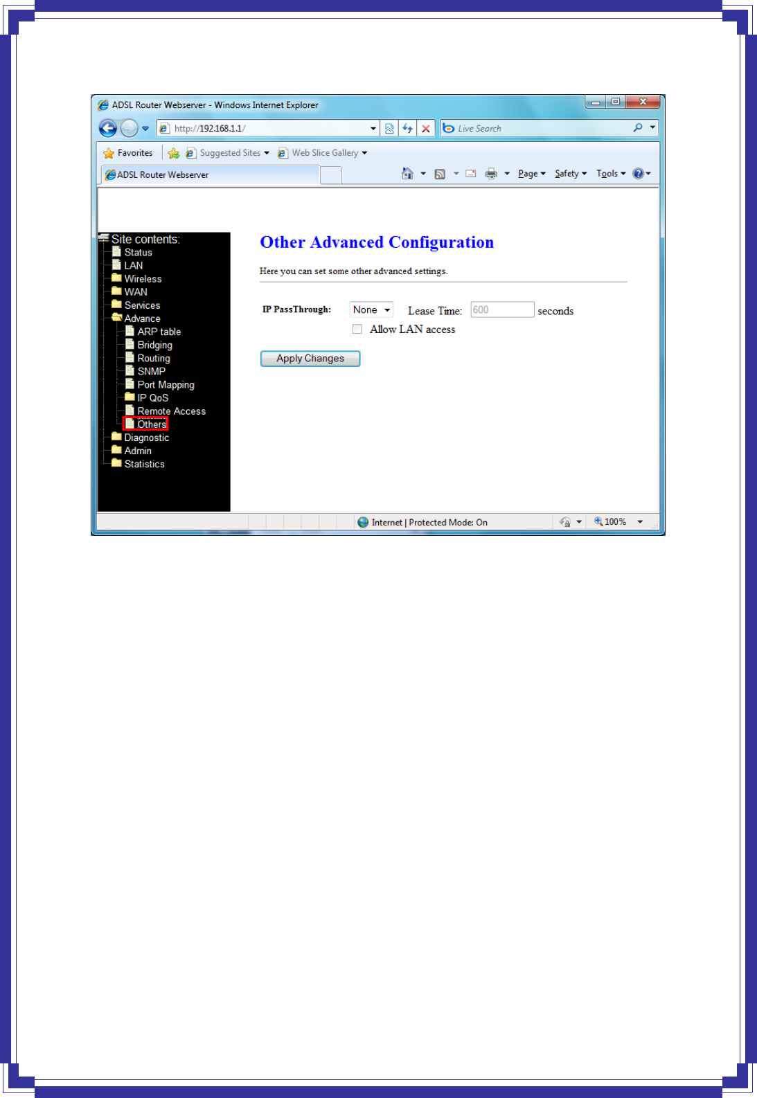Click the Print icon

point(491,174)
